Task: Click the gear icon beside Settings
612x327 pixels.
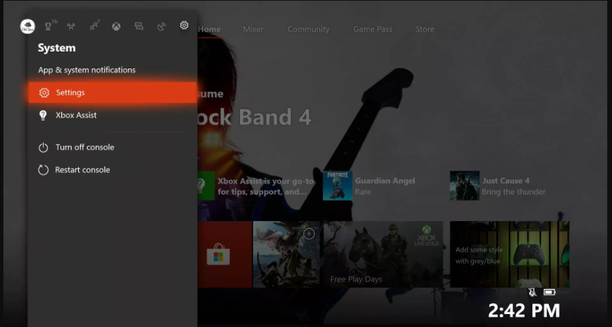Action: (x=44, y=93)
